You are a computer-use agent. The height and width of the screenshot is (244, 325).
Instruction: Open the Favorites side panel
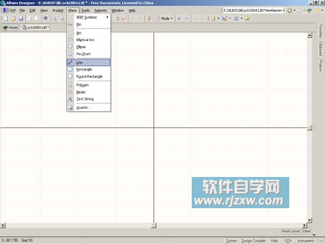[x=321, y=31]
